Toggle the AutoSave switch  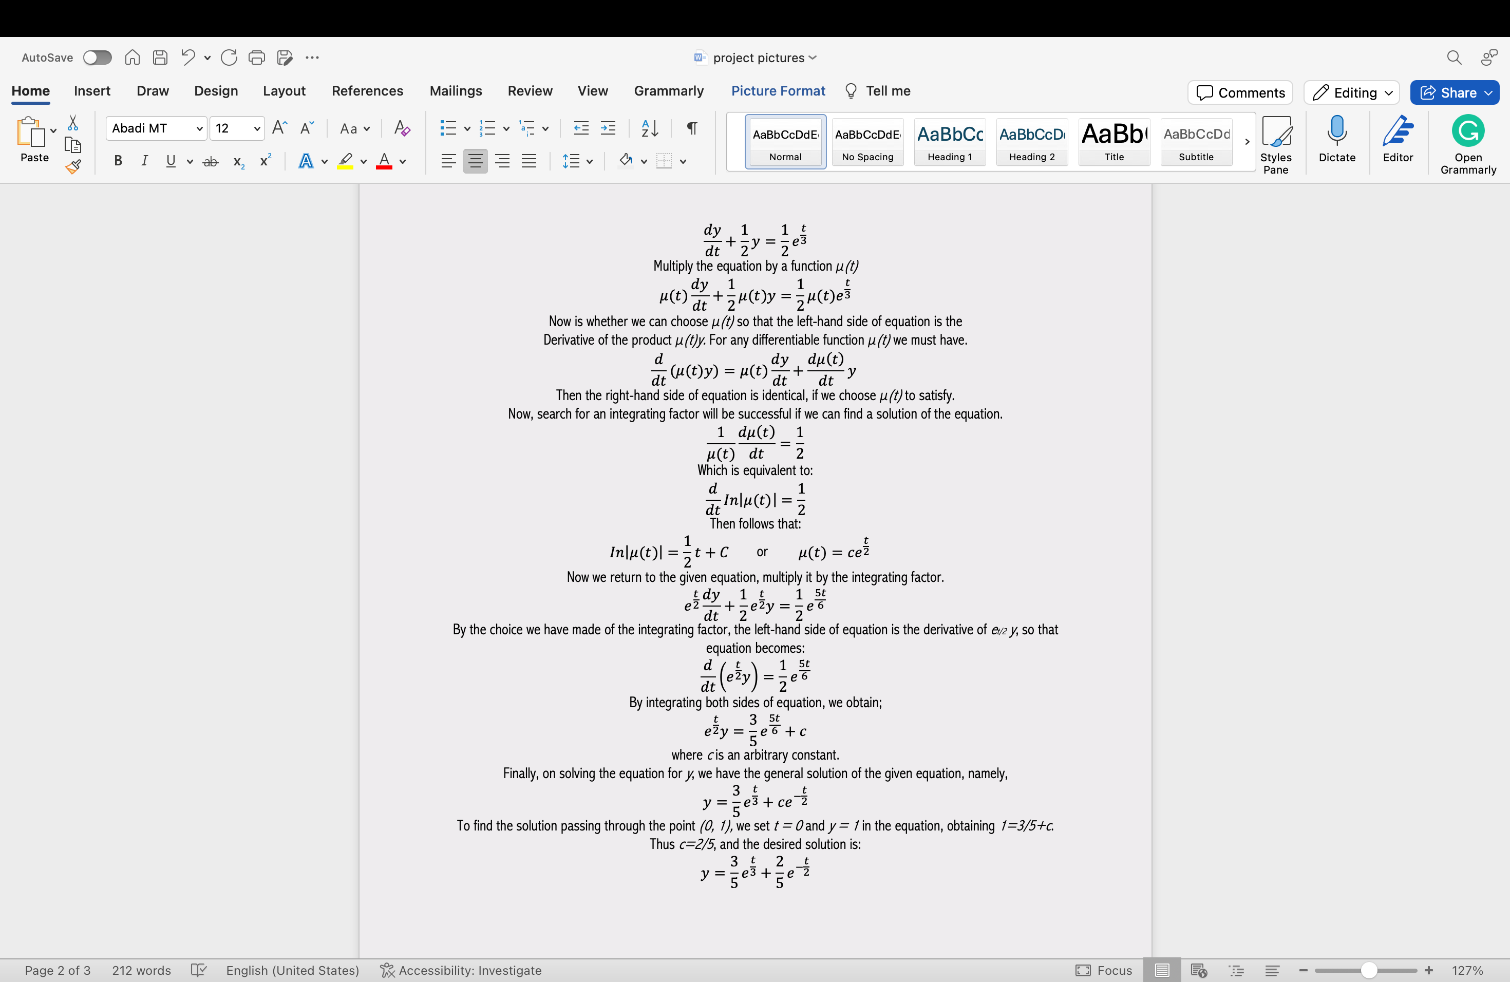[x=97, y=58]
